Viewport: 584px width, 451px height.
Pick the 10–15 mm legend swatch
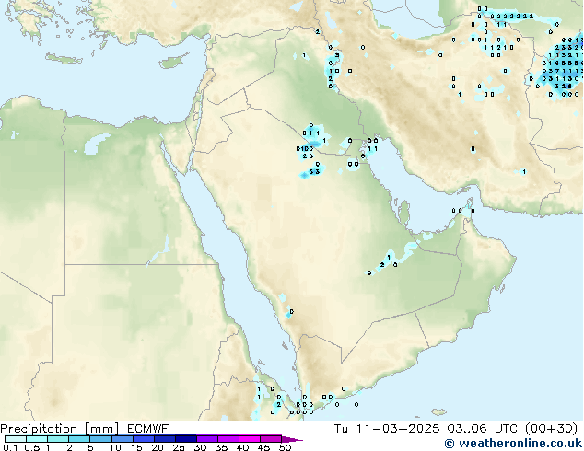122,439
